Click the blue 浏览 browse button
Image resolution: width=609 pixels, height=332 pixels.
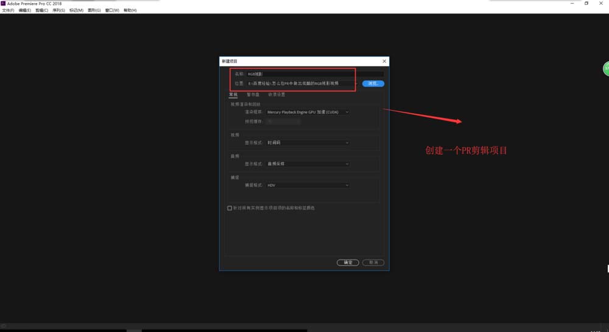click(373, 83)
